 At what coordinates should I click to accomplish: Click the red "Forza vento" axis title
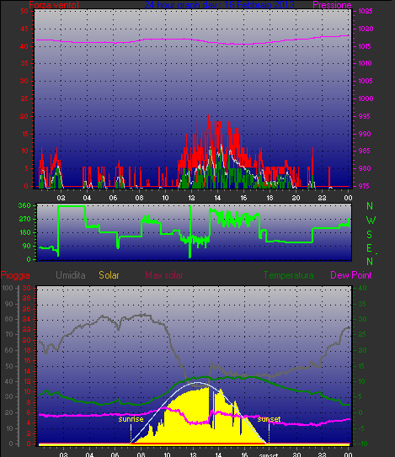coord(54,5)
